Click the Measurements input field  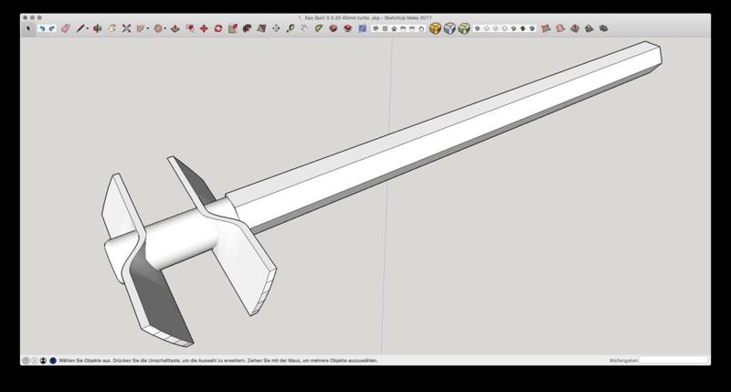coord(673,360)
